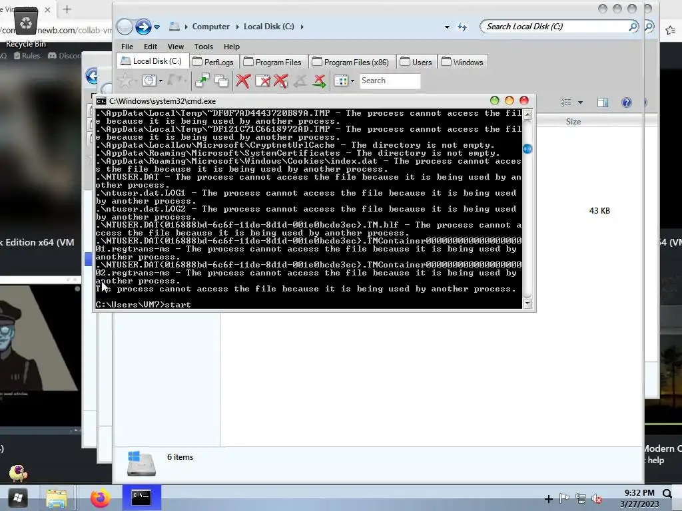Click the magnifier icon beside the clock

click(x=667, y=493)
